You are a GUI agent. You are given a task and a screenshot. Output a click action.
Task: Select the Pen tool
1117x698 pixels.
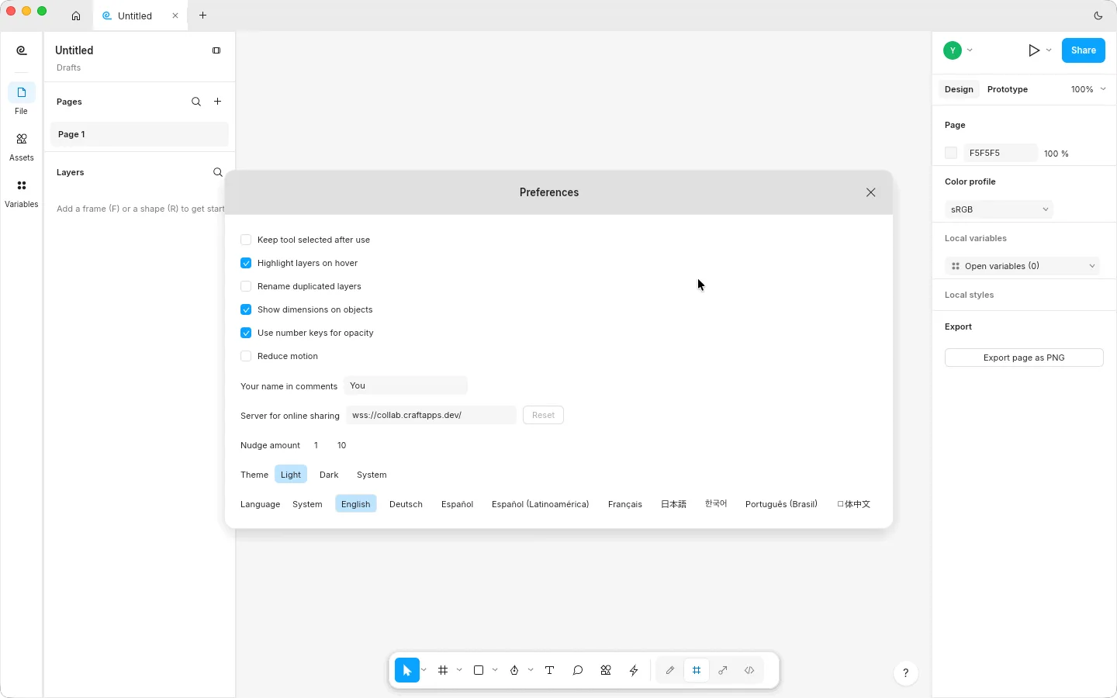click(514, 670)
